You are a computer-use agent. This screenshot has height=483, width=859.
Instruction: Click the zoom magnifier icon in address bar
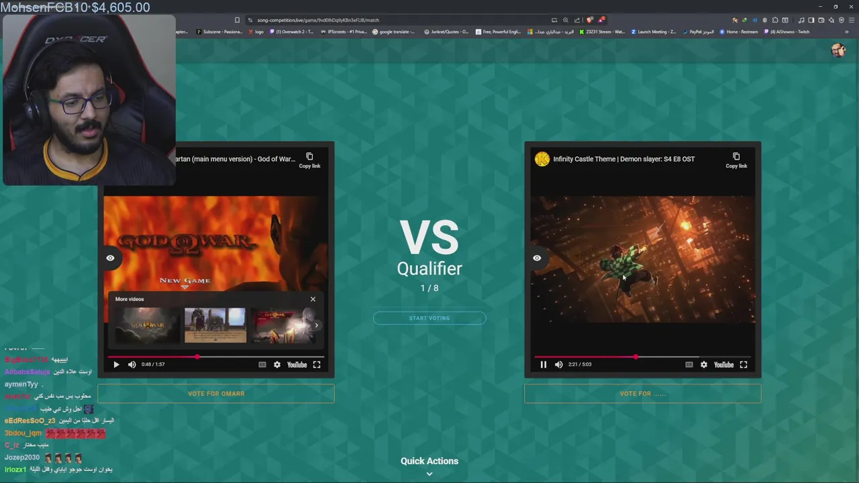[565, 20]
